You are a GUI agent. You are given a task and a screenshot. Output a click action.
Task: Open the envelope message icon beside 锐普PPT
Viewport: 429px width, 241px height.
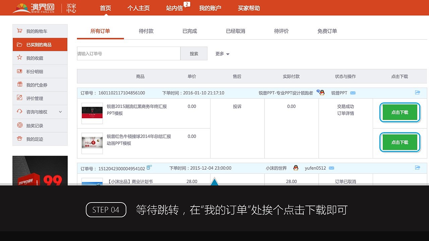coord(353,93)
